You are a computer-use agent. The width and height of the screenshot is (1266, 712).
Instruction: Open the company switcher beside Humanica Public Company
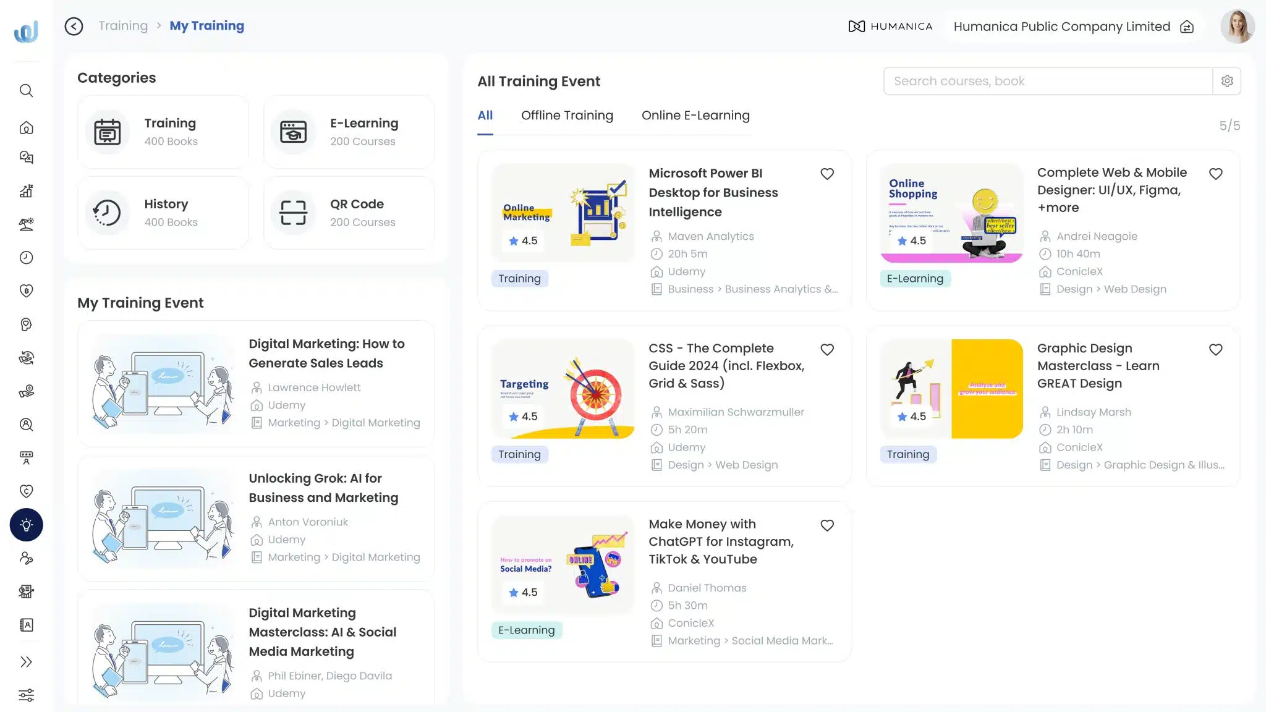click(1187, 27)
